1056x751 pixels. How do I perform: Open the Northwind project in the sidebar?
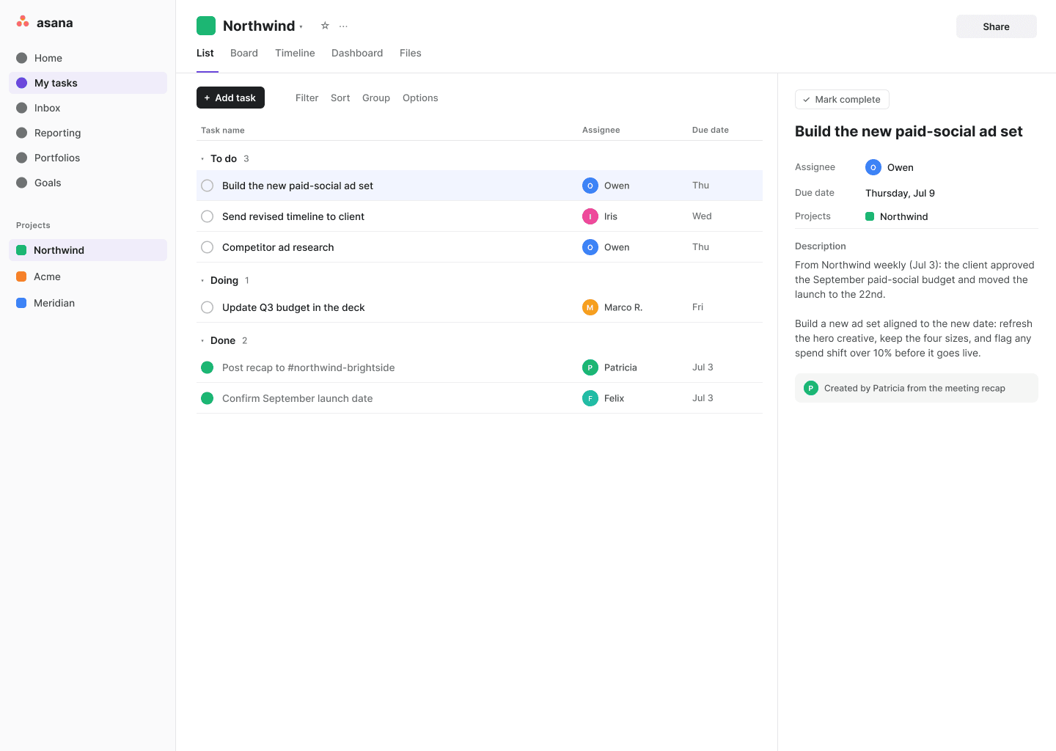88,250
